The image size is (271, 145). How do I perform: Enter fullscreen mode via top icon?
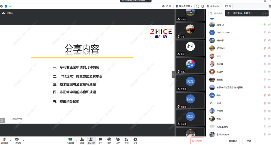[x=198, y=6]
